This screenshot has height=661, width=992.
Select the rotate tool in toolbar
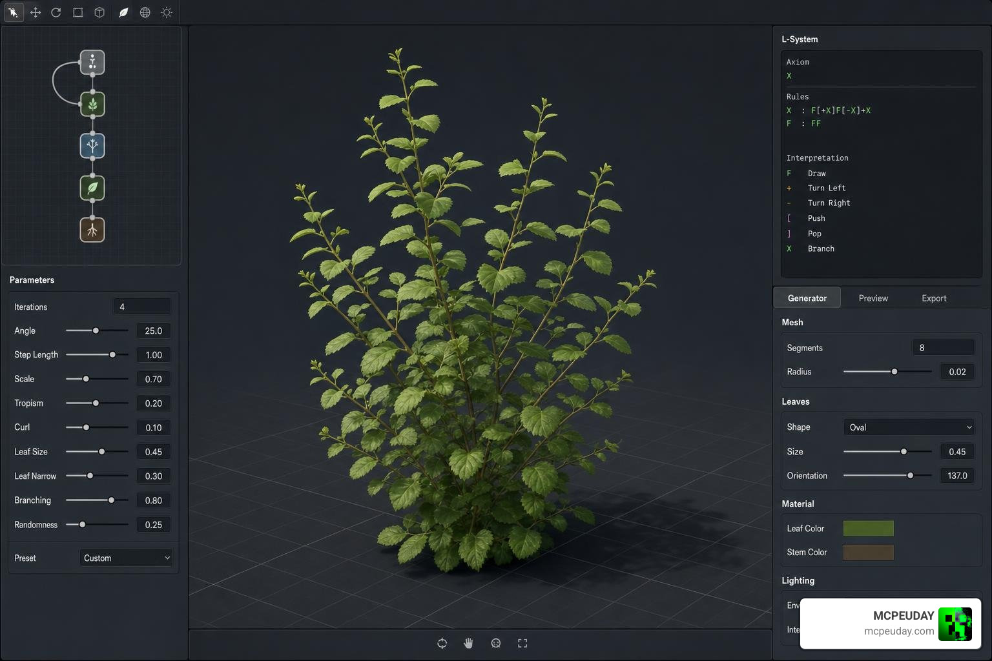56,12
